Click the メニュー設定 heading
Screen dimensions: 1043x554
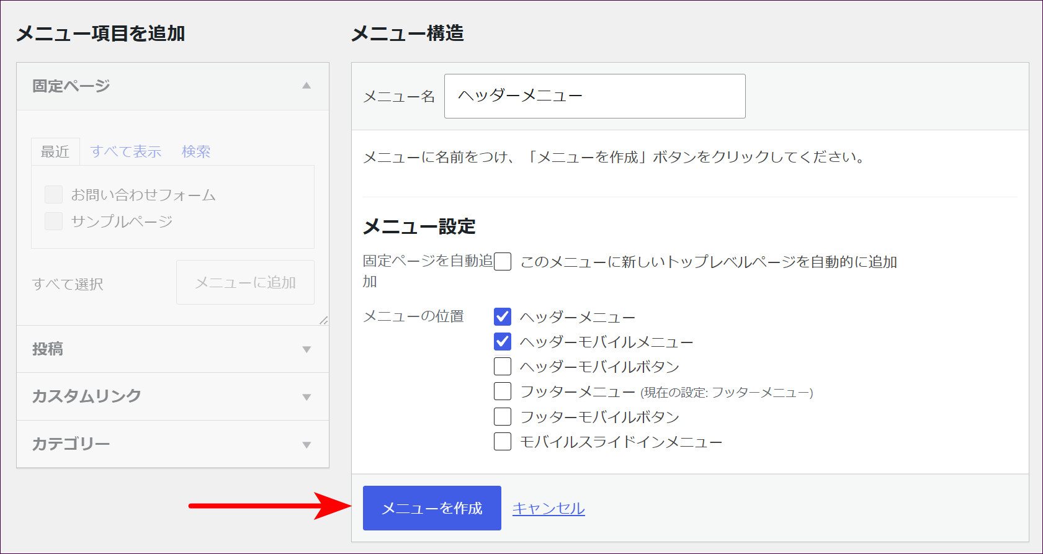click(419, 226)
